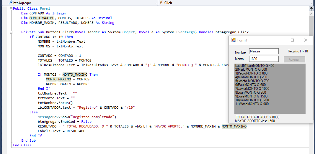This screenshot has width=315, height=154.
Task: Click the '3)PedroMONTO Q 800' row
Action: click(x=251, y=73)
